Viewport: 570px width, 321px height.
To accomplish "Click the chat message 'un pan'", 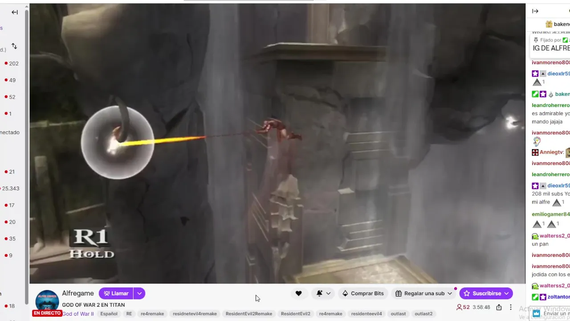I will (x=540, y=244).
